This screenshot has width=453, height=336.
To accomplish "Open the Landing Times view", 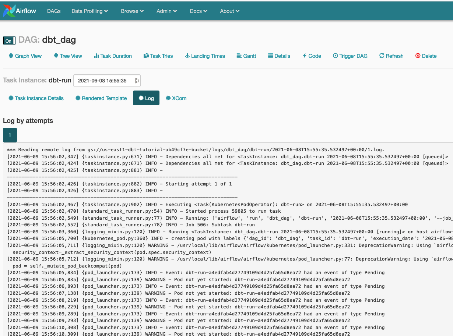I will pyautogui.click(x=205, y=56).
